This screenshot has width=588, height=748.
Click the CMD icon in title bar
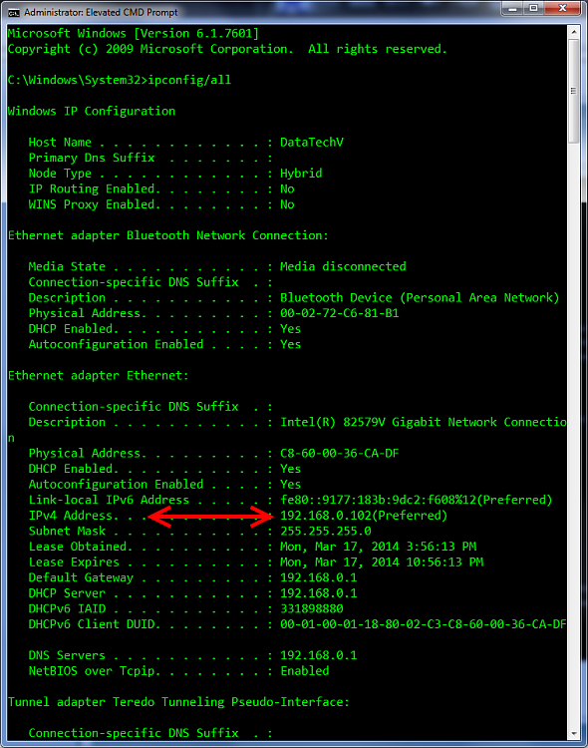click(13, 12)
